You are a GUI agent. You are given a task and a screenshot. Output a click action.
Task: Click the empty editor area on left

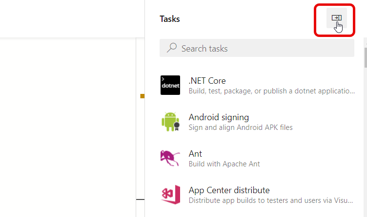(68, 127)
